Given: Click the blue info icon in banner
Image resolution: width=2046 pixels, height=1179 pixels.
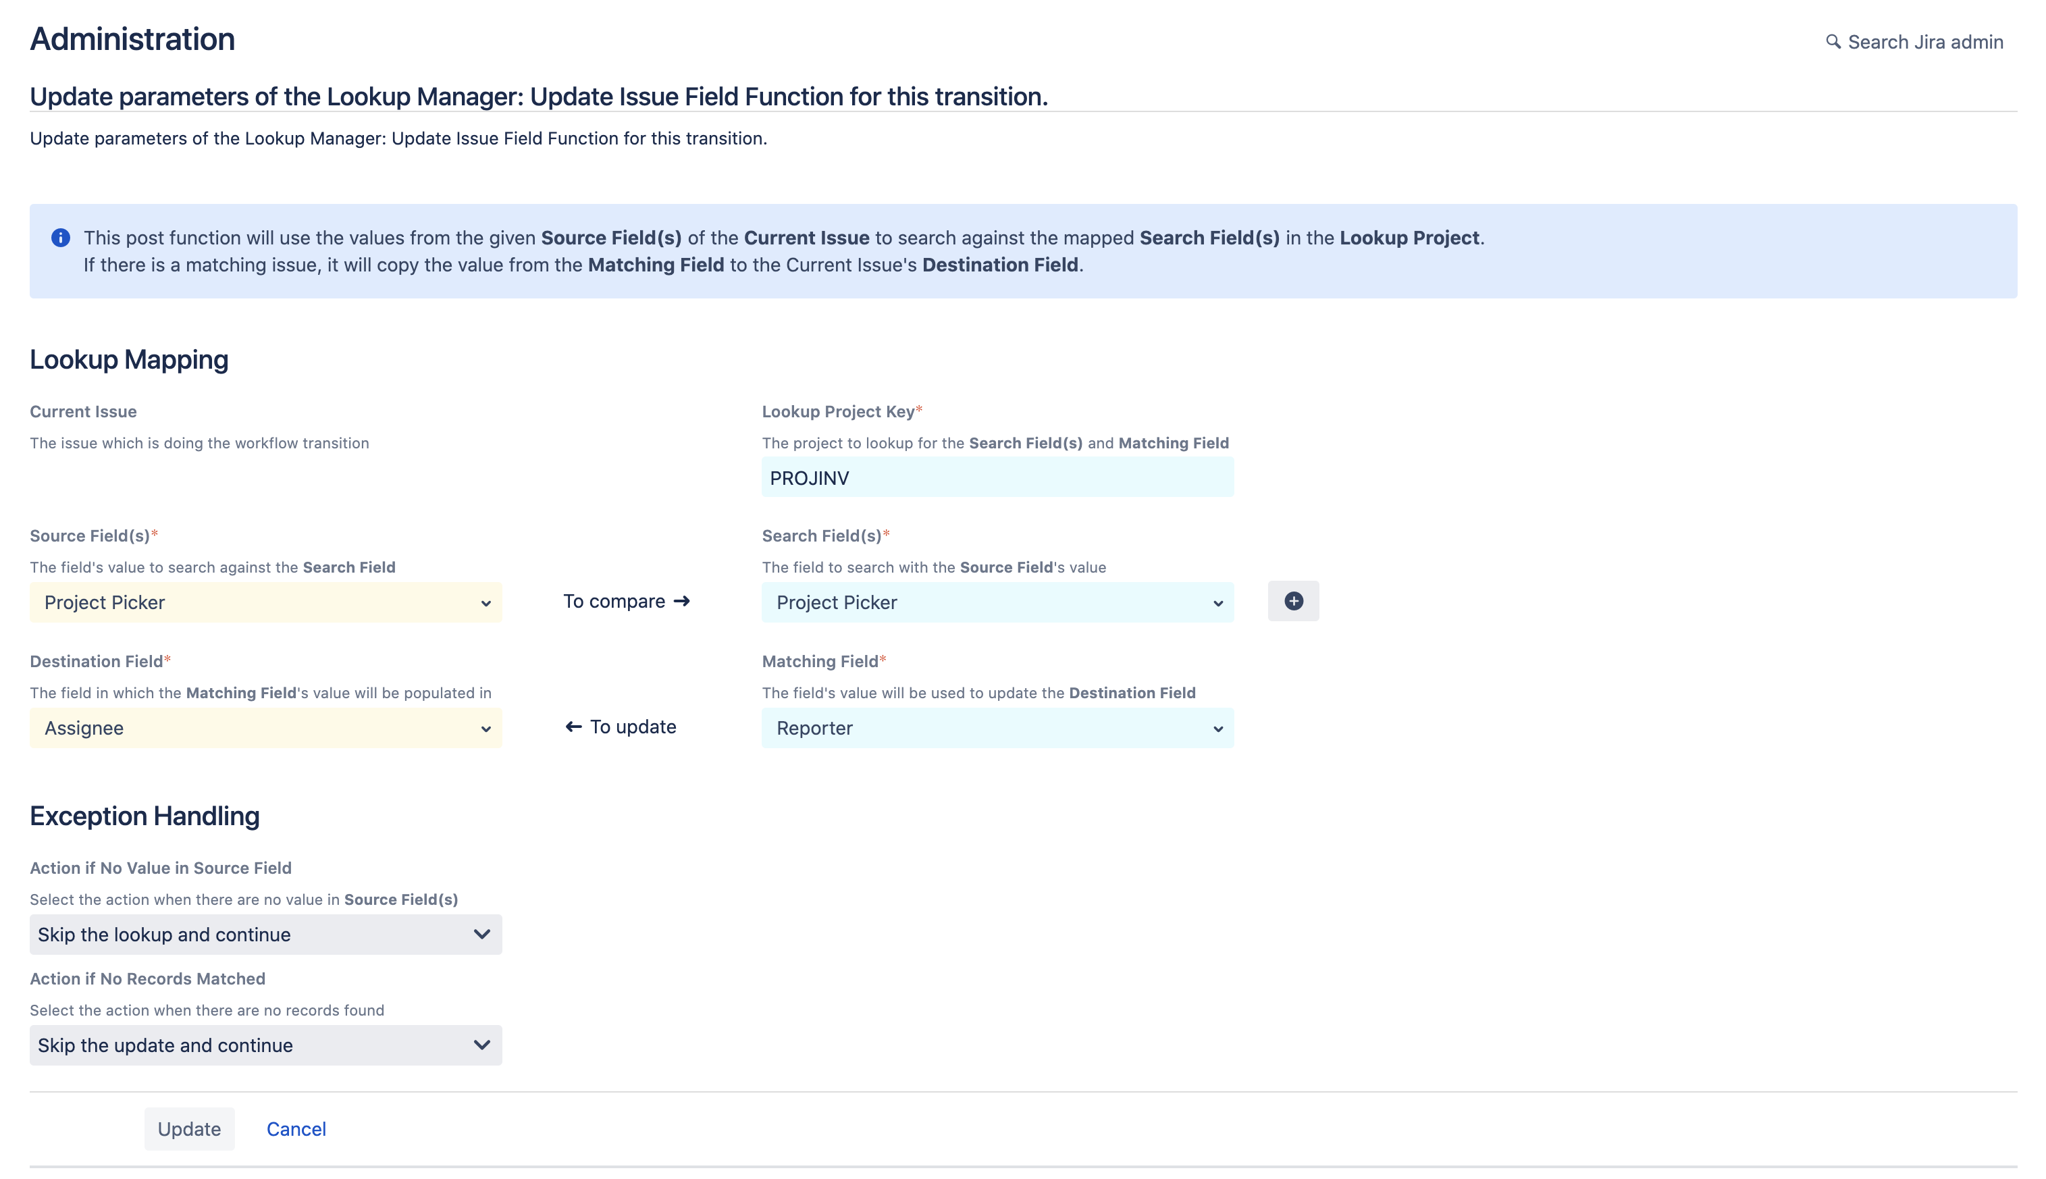Looking at the screenshot, I should click(x=61, y=237).
